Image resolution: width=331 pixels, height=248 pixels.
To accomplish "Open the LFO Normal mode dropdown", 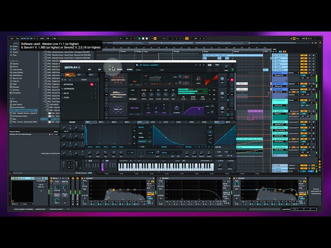I will pyautogui.click(x=145, y=128).
